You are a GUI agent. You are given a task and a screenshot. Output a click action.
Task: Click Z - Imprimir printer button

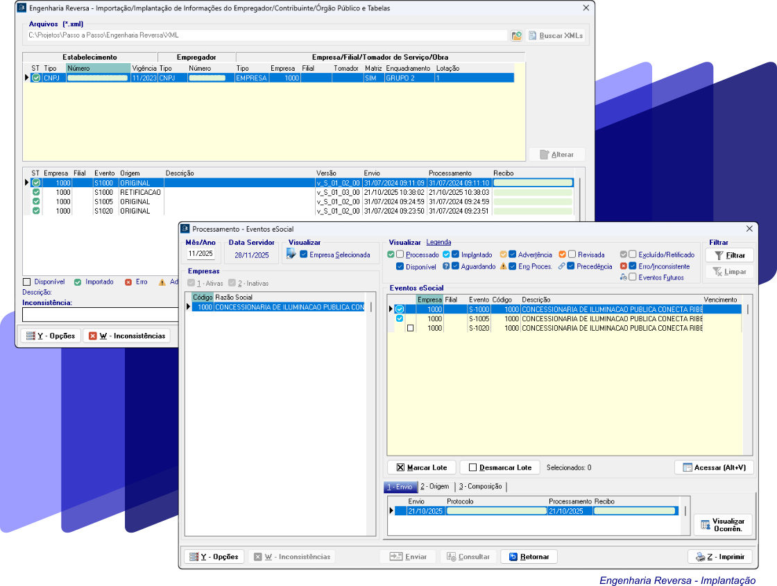coord(720,556)
